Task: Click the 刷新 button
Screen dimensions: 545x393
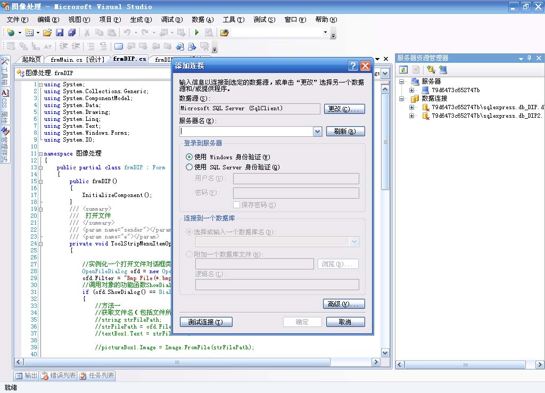Action: pos(345,132)
